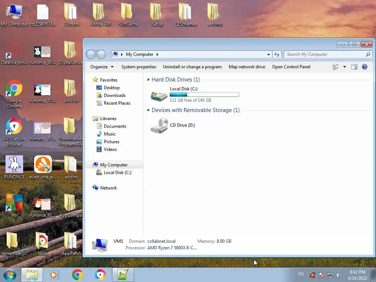The width and height of the screenshot is (376, 282).
Task: Click the Back navigation arrow in Explorer
Action: pos(91,54)
